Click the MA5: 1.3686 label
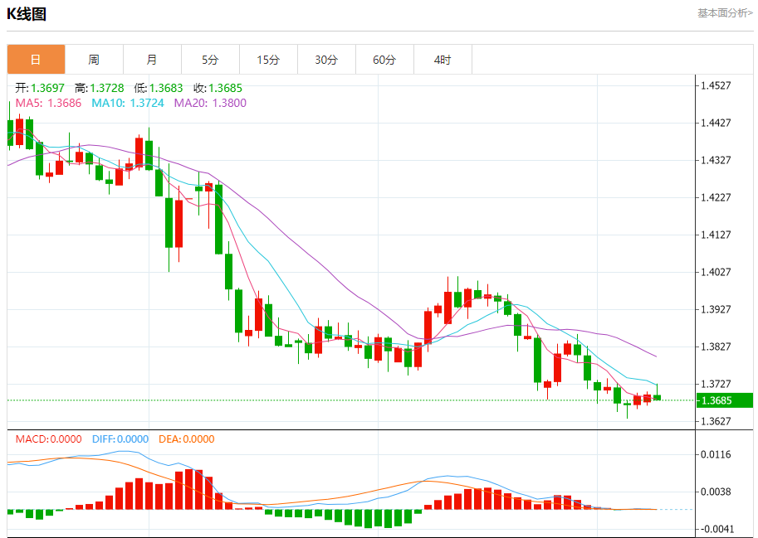758x538 pixels. click(x=48, y=103)
